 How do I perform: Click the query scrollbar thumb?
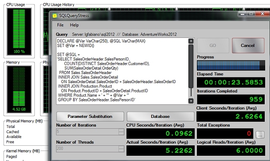click(x=191, y=66)
